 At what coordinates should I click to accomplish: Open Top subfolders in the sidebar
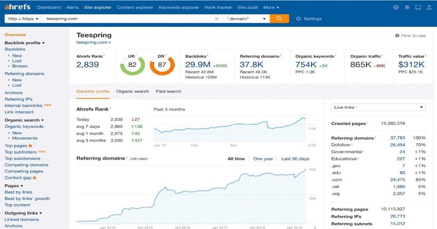pos(21,152)
